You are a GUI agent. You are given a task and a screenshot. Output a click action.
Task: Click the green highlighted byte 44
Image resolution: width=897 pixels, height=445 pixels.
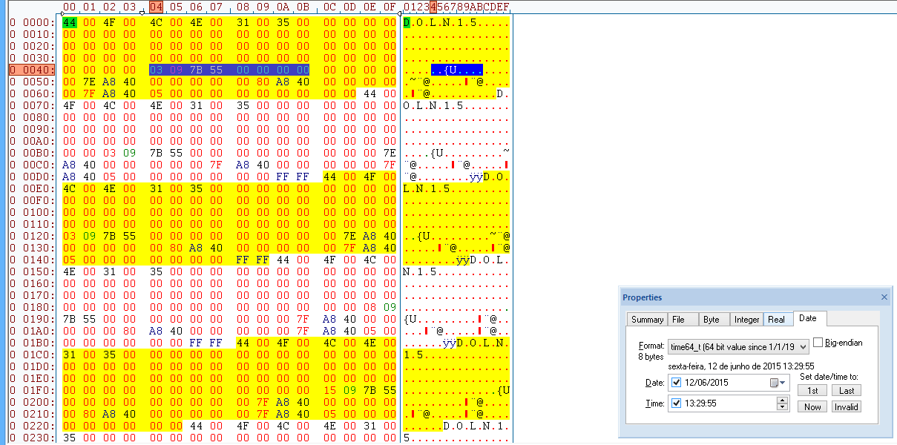click(x=70, y=22)
